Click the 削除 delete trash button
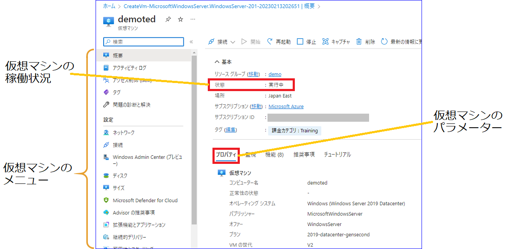The width and height of the screenshot is (512, 249). 366,42
